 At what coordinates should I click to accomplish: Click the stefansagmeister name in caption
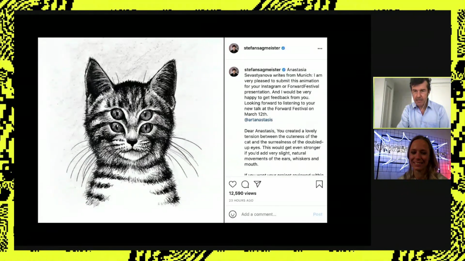pyautogui.click(x=262, y=69)
